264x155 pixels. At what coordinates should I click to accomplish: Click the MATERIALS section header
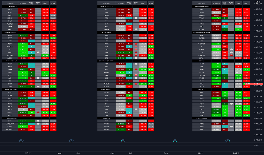201,118
